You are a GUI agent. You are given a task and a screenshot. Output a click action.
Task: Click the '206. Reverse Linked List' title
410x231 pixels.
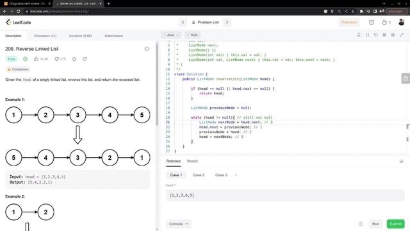(x=32, y=49)
